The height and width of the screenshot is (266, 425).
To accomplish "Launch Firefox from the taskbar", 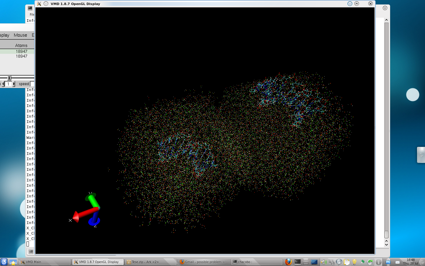I will [288, 262].
